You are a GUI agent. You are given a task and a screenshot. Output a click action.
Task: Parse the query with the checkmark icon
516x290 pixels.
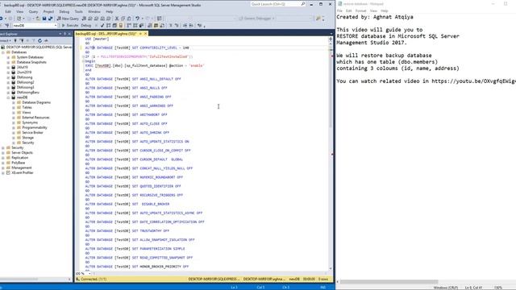102,25
